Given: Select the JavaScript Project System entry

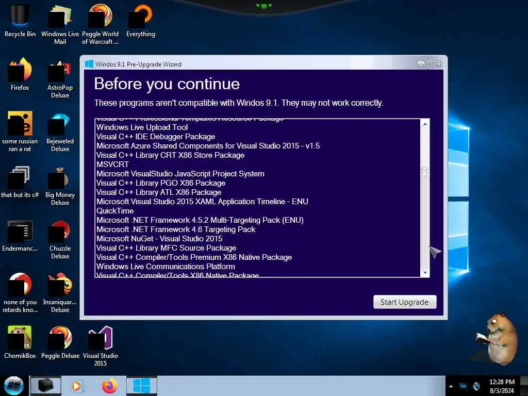Looking at the screenshot, I should click(x=180, y=174).
